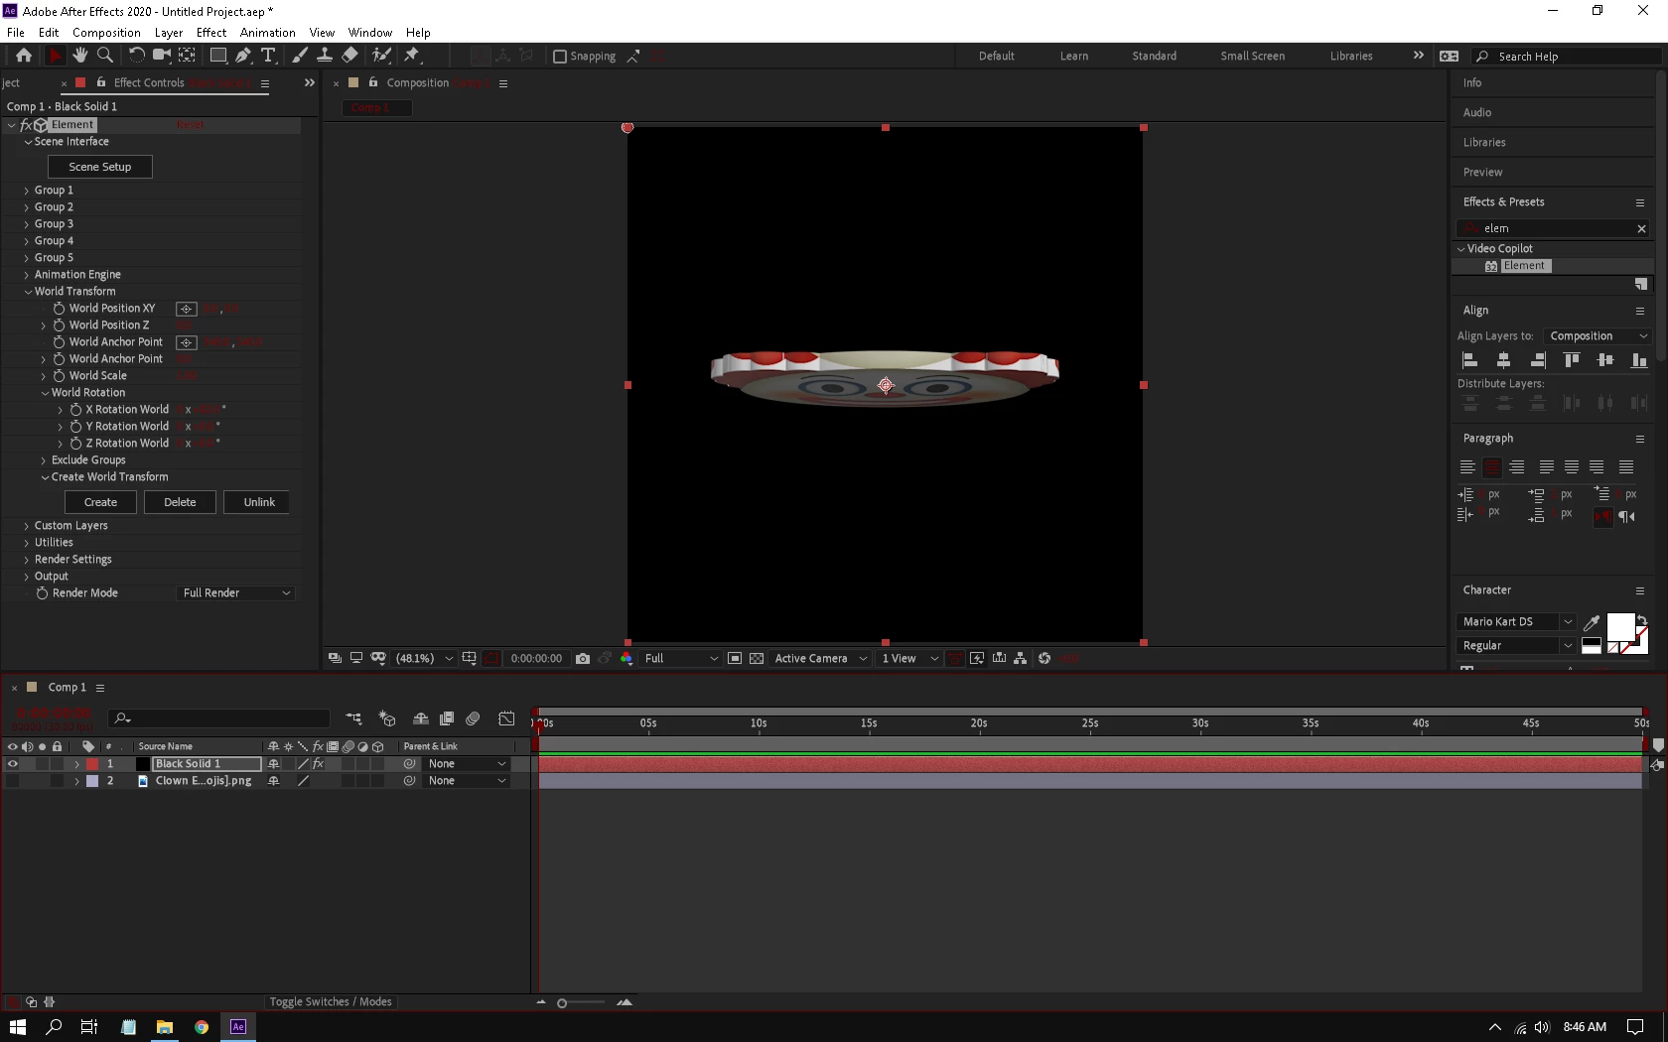The width and height of the screenshot is (1668, 1042).
Task: Select the Eraser tool
Action: [x=349, y=56]
